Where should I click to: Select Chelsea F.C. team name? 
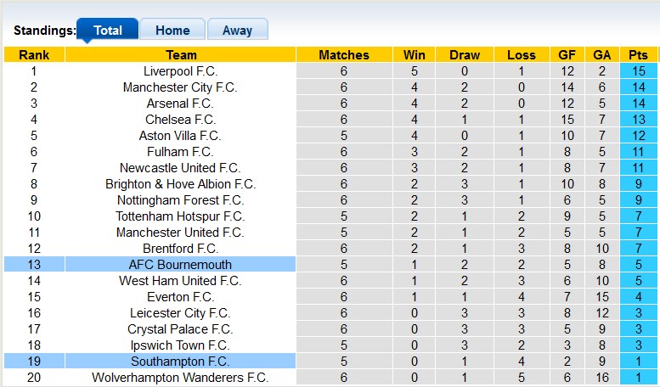pyautogui.click(x=180, y=120)
